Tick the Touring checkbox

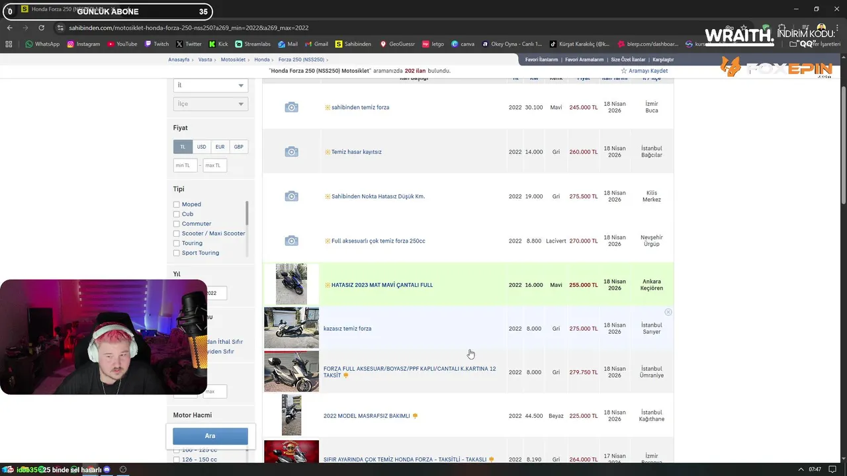pyautogui.click(x=177, y=243)
